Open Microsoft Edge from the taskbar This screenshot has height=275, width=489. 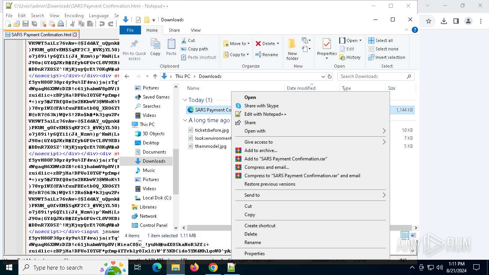tap(157, 267)
